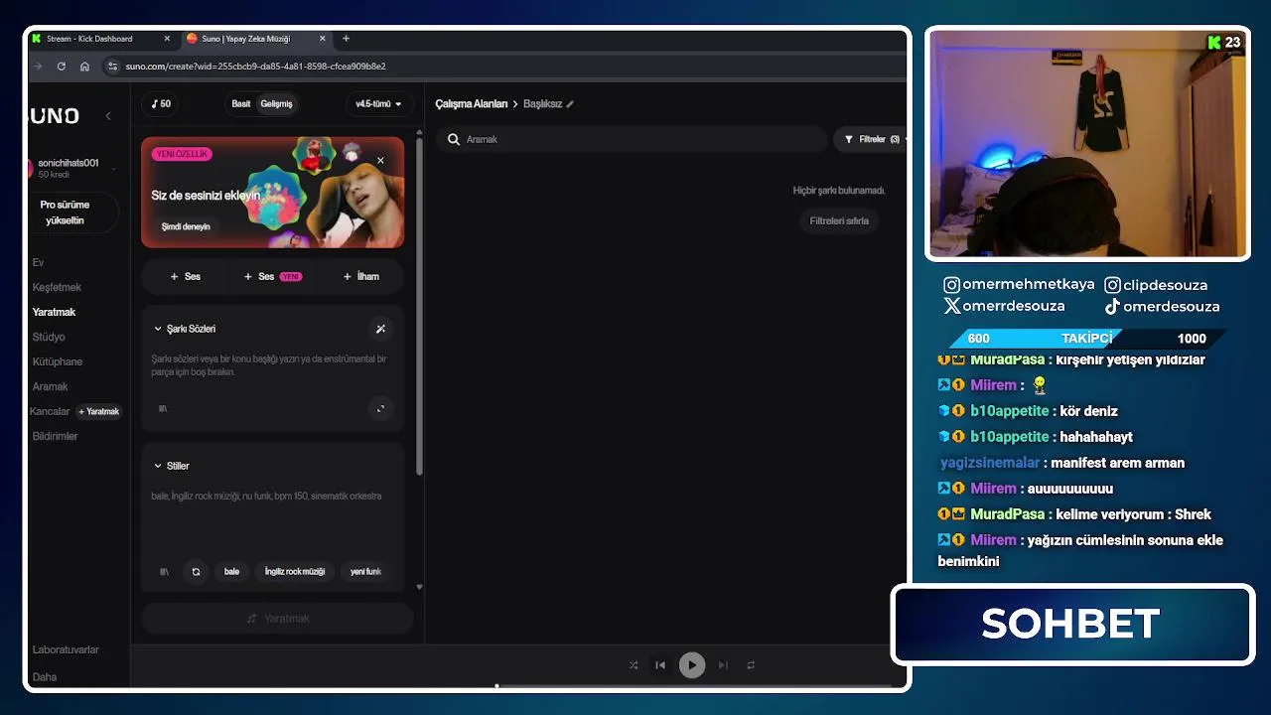1271x715 pixels.
Task: Close the Suno browser tab
Action: point(322,39)
